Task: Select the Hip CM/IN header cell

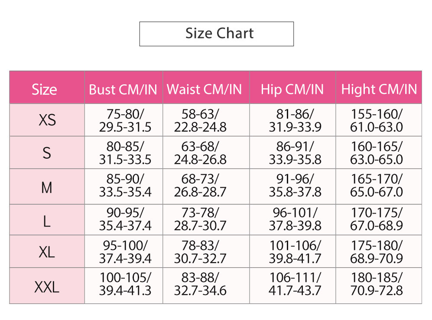Action: click(292, 87)
